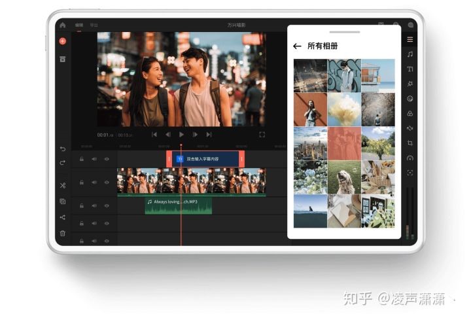Expand preview to fullscreen
471x318 pixels.
[x=262, y=135]
